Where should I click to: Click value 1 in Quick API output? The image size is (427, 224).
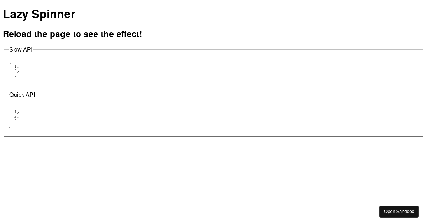click(x=15, y=112)
